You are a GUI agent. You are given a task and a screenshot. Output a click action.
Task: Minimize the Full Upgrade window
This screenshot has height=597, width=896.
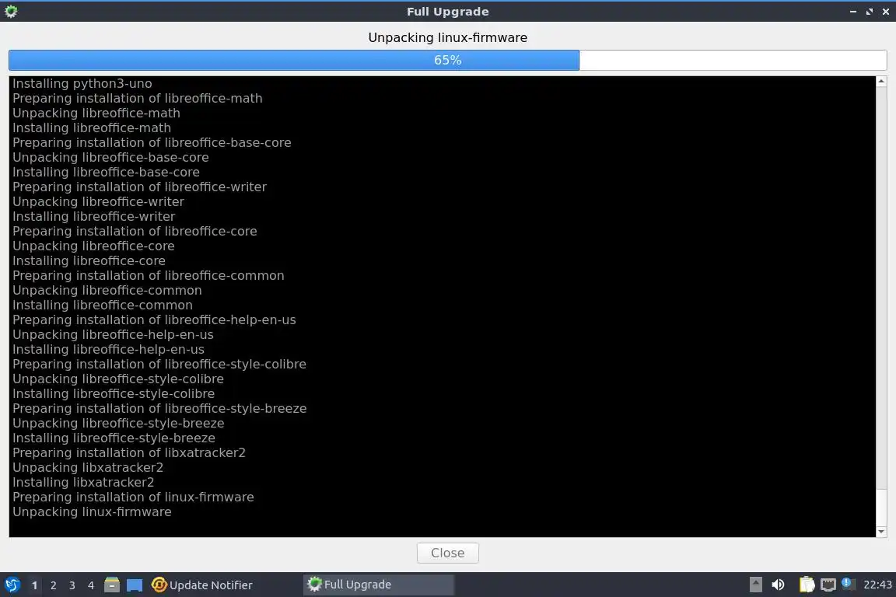[853, 12]
